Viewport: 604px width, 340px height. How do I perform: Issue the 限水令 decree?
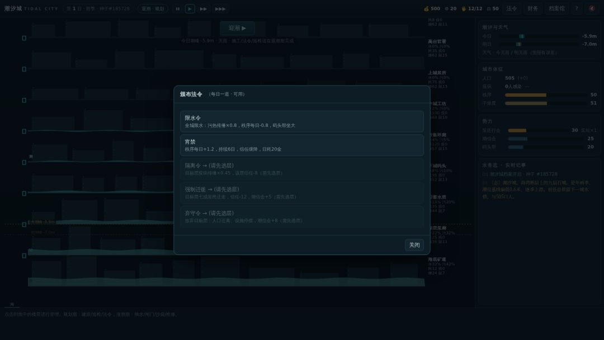coord(302,121)
